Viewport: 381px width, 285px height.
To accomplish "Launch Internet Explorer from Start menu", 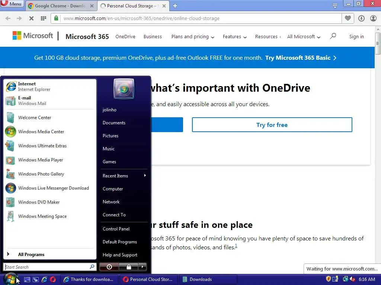I will (49, 86).
